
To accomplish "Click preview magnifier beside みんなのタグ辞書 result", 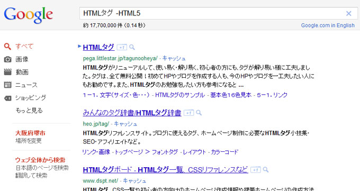I will click(x=199, y=113).
